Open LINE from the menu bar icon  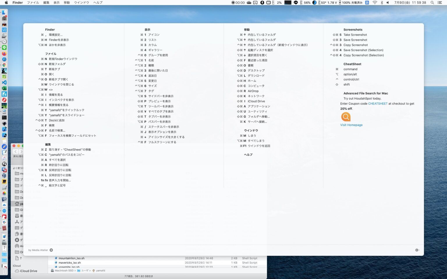pos(296,3)
